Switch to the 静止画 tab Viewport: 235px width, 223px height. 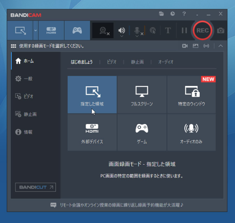click(137, 62)
